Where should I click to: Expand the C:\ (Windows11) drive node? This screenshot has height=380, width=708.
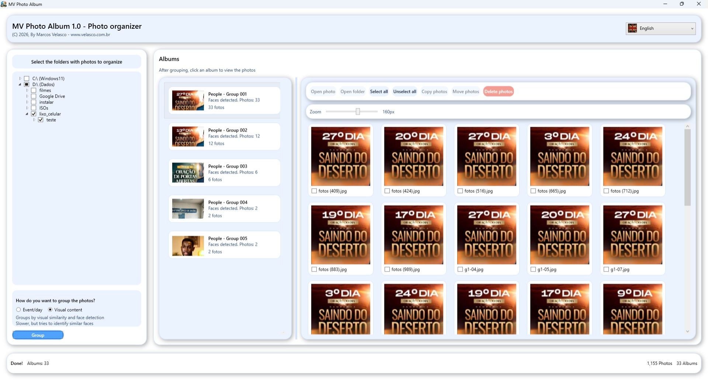pyautogui.click(x=20, y=78)
